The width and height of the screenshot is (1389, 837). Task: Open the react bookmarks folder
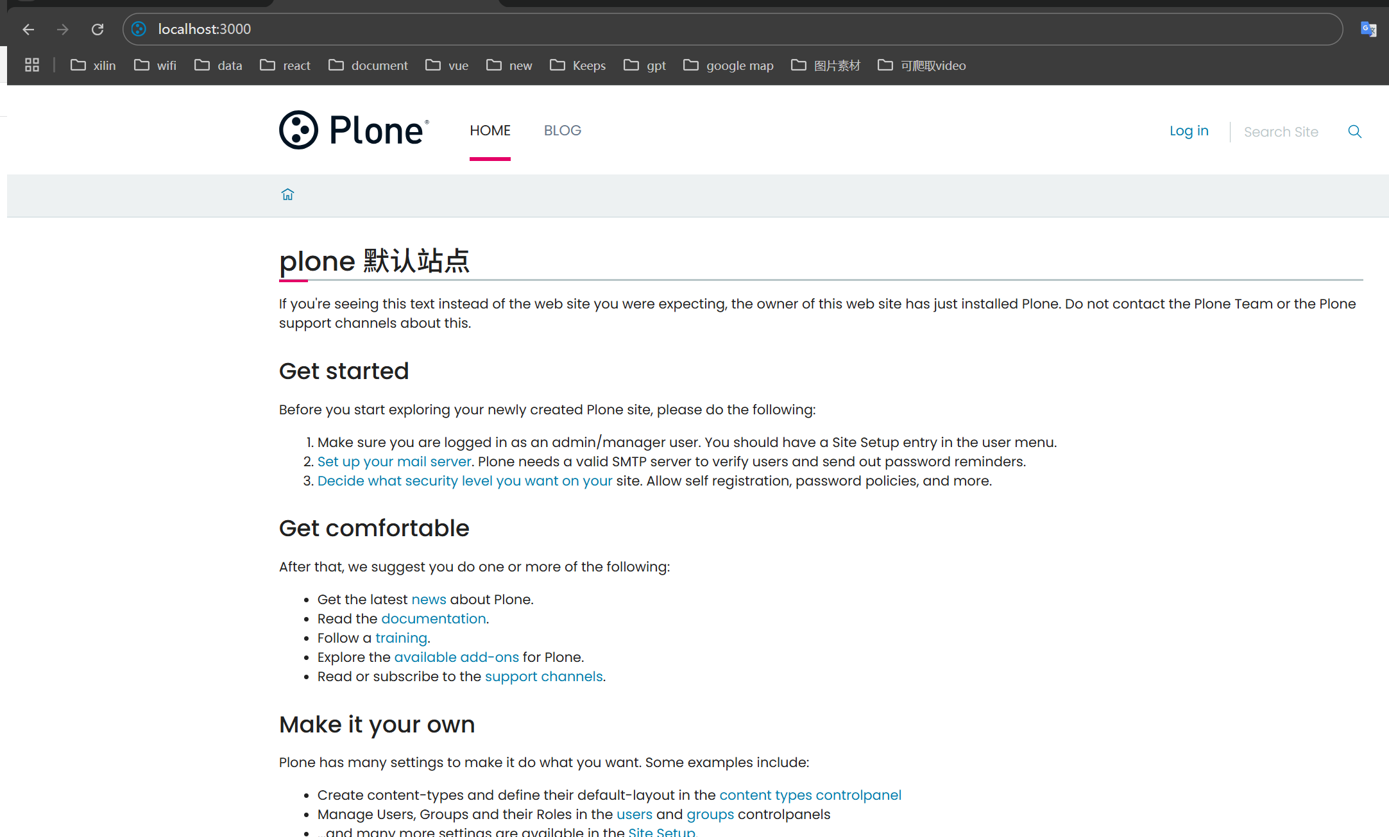(x=285, y=65)
